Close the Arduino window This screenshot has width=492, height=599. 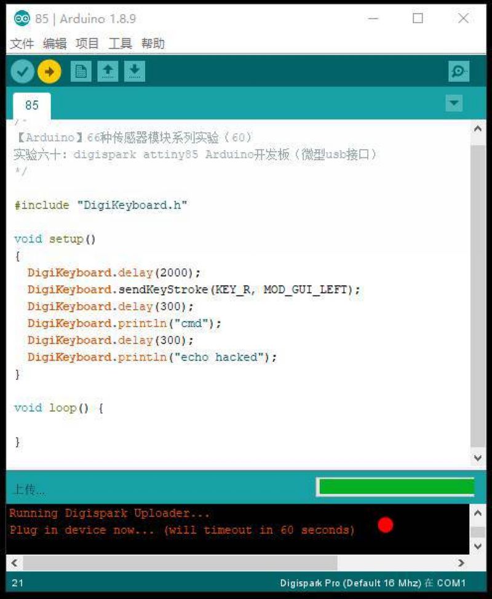[x=463, y=18]
